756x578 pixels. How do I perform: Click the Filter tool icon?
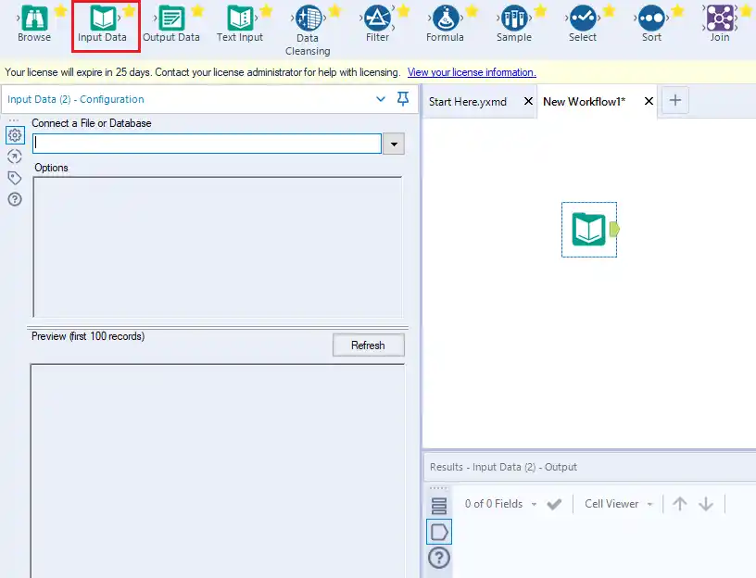[x=377, y=18]
